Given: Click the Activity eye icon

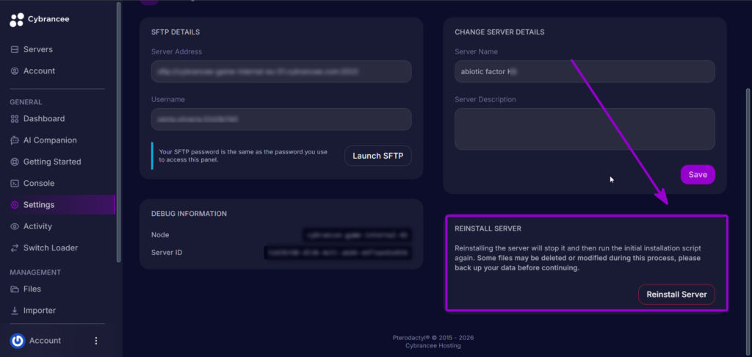Looking at the screenshot, I should click(15, 226).
